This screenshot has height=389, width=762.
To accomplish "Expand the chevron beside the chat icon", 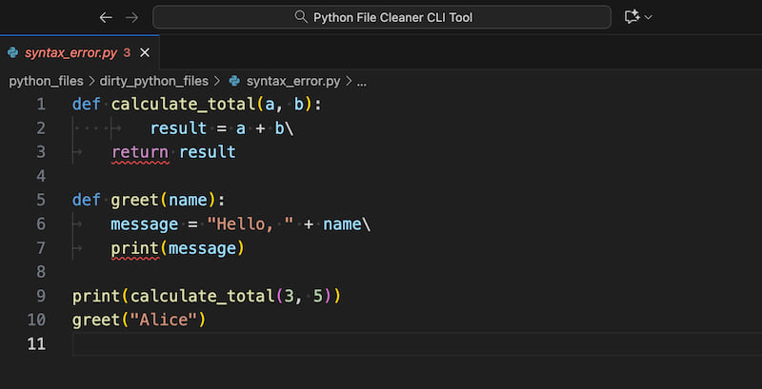I will pyautogui.click(x=648, y=17).
